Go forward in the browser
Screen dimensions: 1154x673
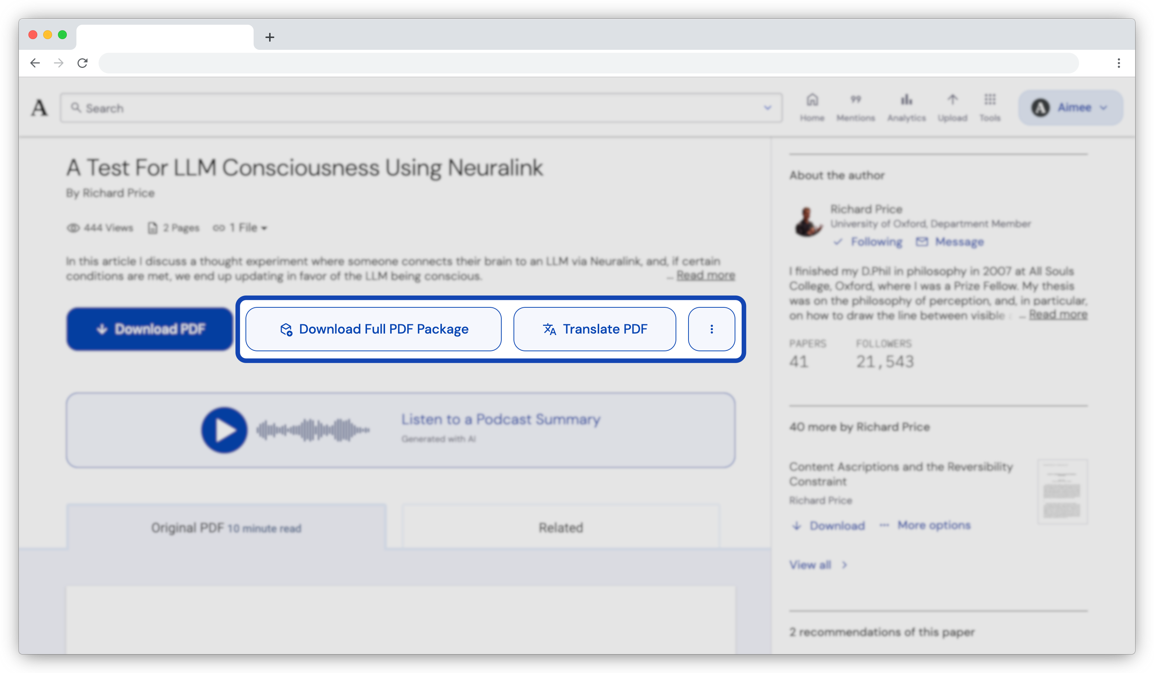coord(59,63)
